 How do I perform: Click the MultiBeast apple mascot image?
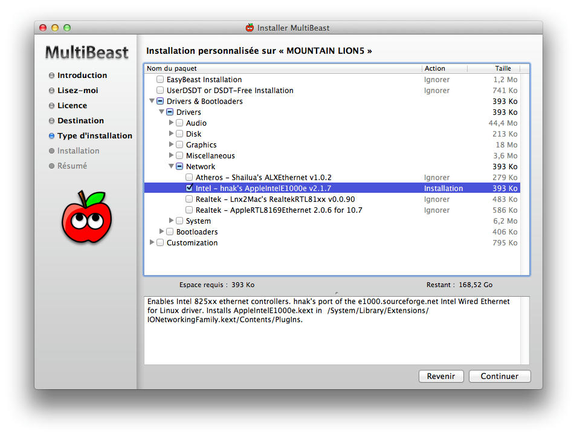point(87,216)
